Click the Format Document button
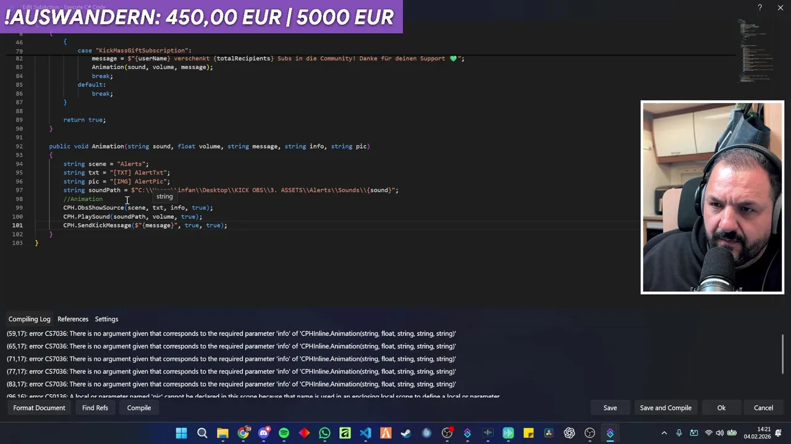 [x=39, y=408]
